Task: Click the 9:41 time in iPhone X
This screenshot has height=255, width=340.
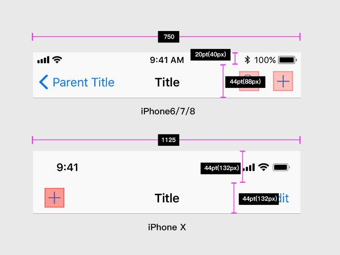Action: 68,167
